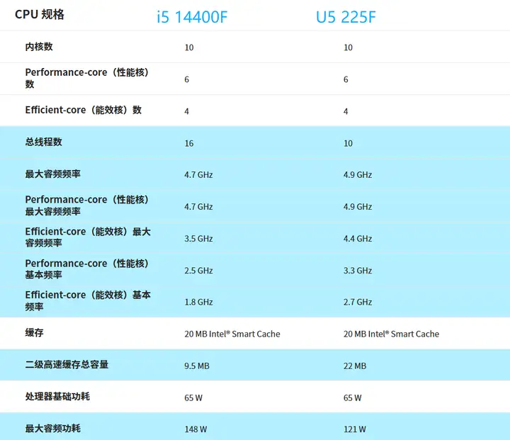510x440 pixels.
Task: Click the 9.5 MB L2 cache value
Action: [197, 366]
